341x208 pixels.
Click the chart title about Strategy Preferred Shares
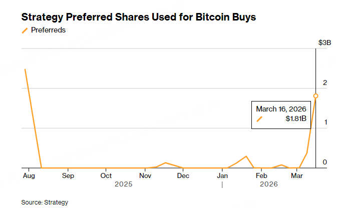click(139, 17)
